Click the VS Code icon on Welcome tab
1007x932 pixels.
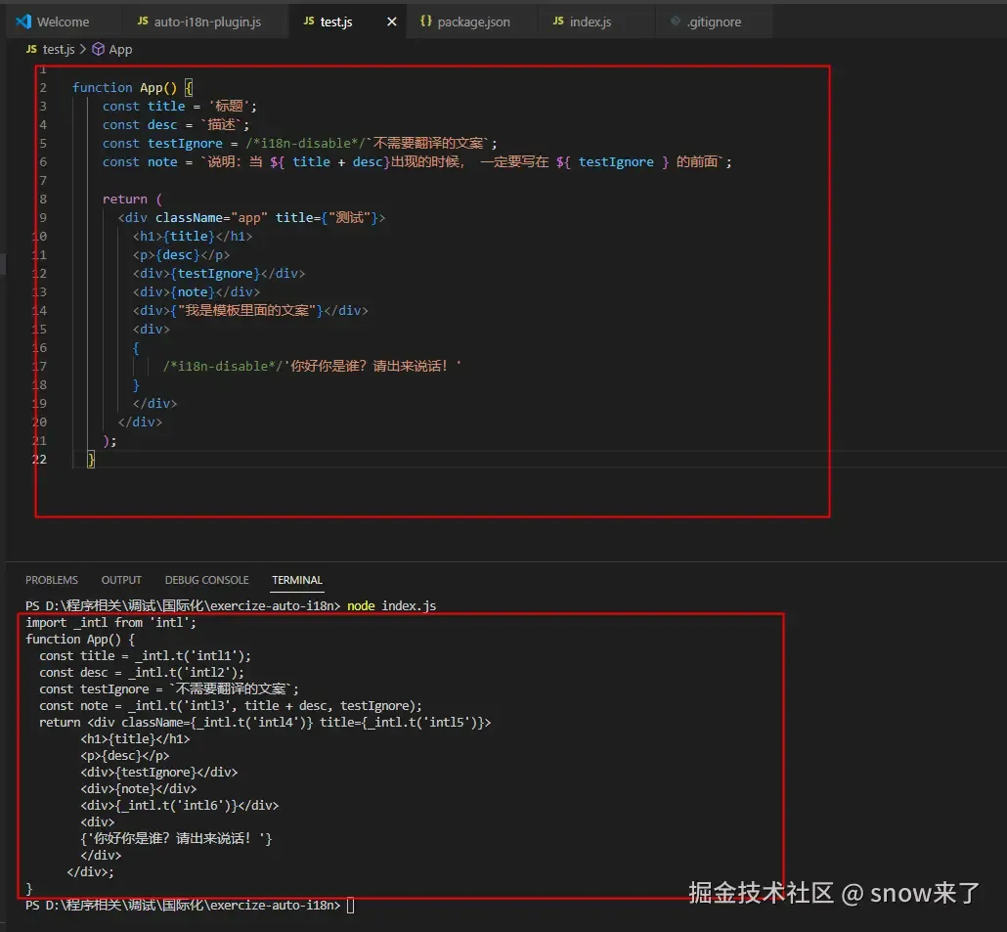23,22
